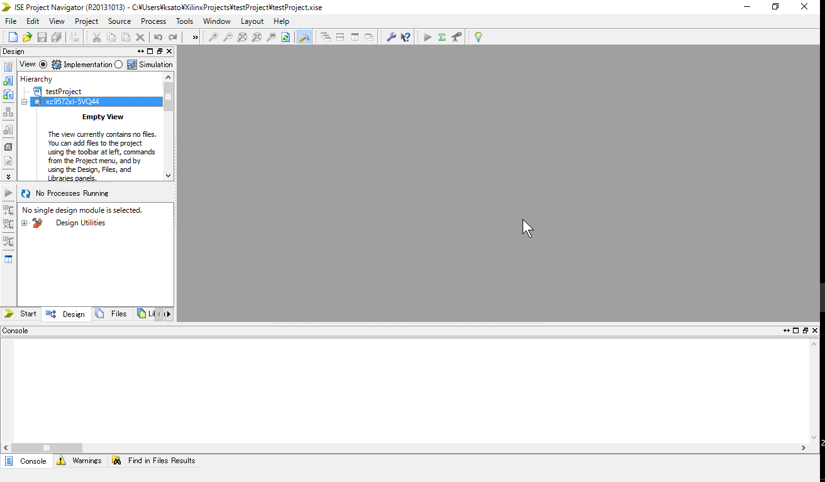The width and height of the screenshot is (825, 482).
Task: Click the Console horizontal scrollbar thumb
Action: coord(47,447)
